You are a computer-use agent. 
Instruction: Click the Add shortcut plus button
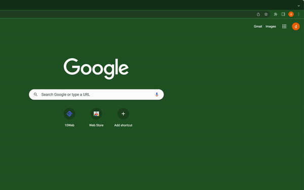coord(123,114)
